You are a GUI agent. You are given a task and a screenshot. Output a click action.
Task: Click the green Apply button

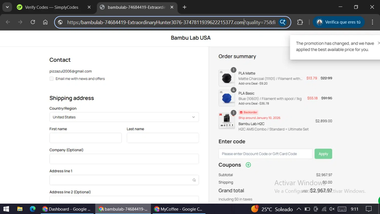tap(323, 154)
